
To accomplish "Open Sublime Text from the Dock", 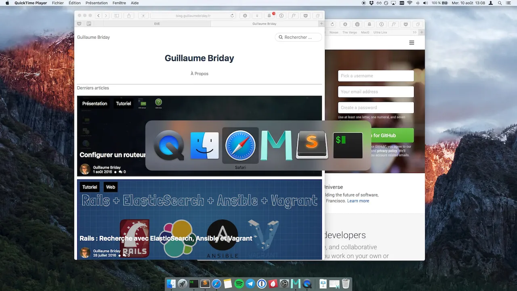I will (205, 284).
